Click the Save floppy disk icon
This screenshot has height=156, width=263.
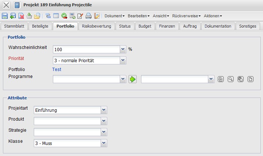coord(5,16)
